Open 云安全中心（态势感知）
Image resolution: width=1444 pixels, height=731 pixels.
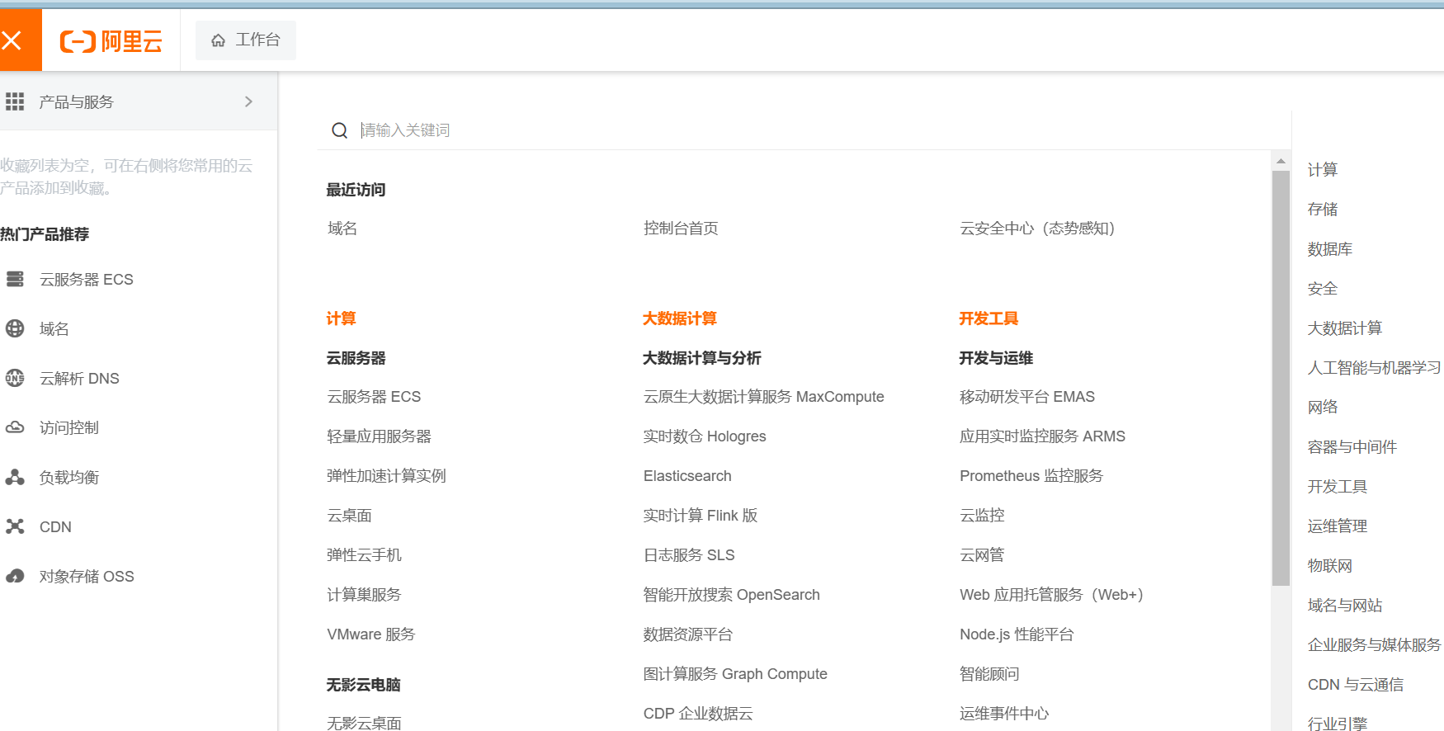[1038, 229]
